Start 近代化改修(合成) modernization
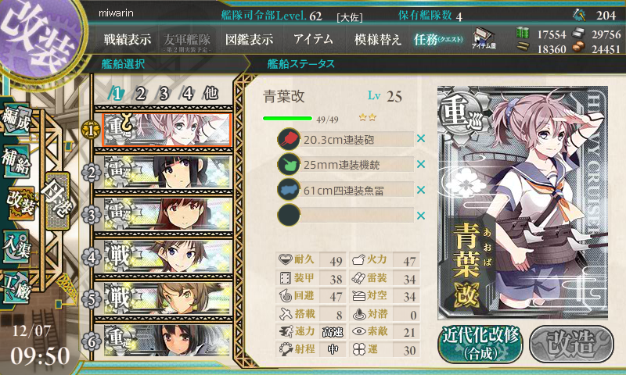 (480, 344)
